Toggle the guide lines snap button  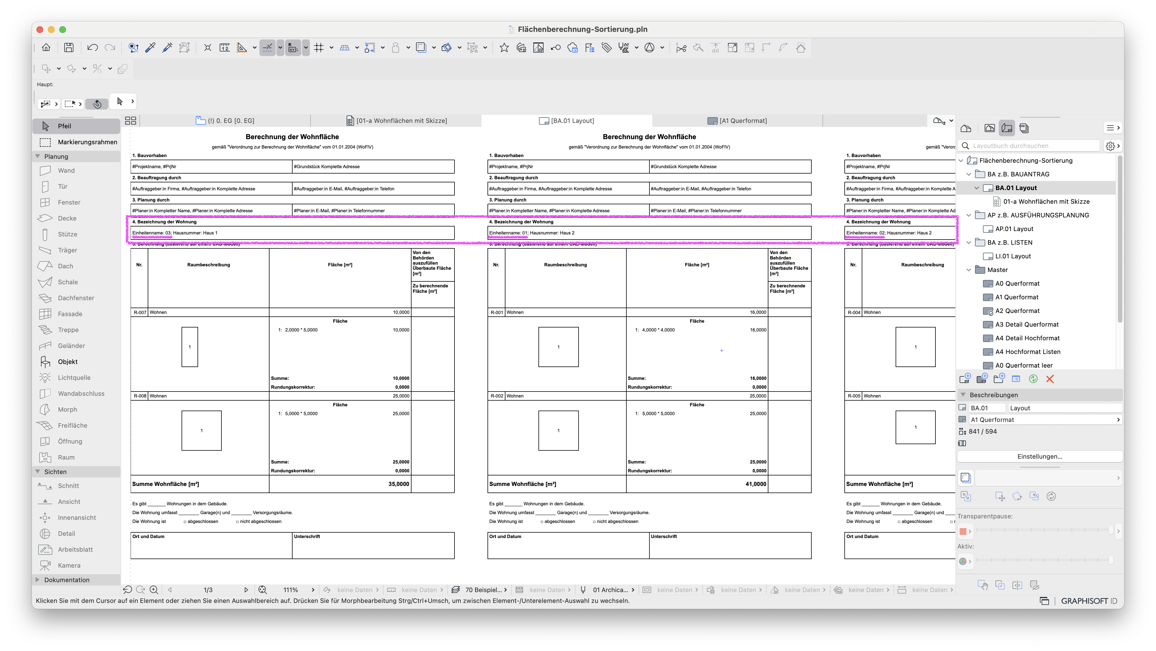pos(267,48)
